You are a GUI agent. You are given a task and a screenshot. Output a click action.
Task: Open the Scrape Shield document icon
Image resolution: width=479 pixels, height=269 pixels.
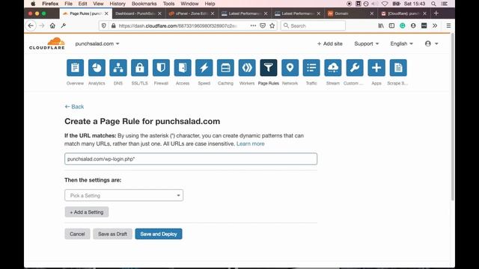[x=398, y=68]
